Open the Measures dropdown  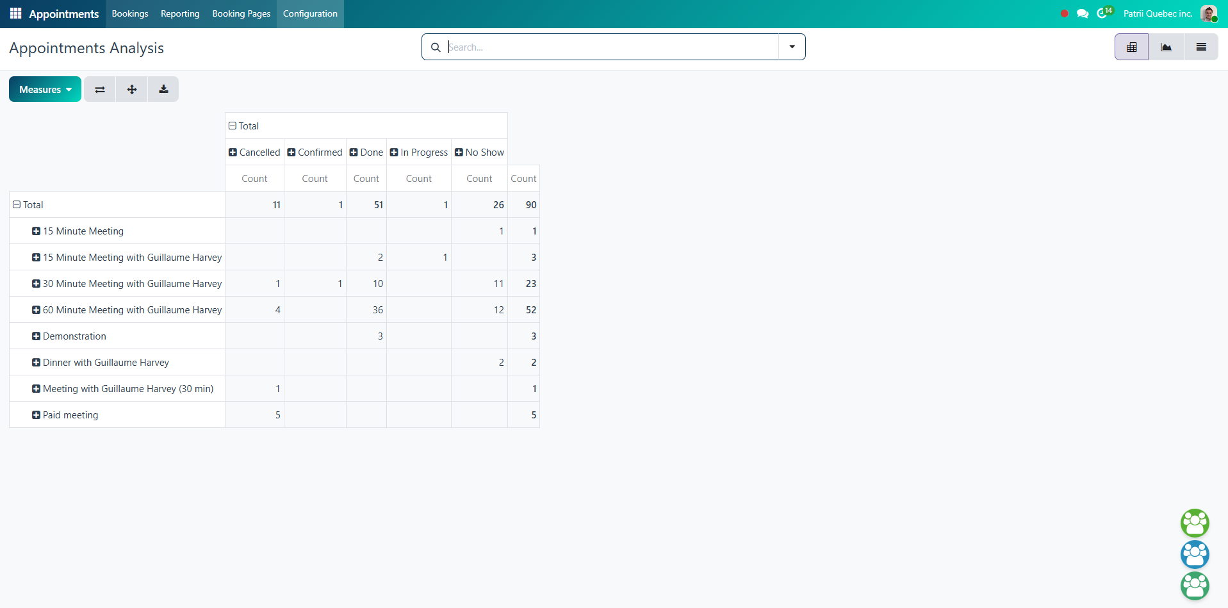click(45, 90)
